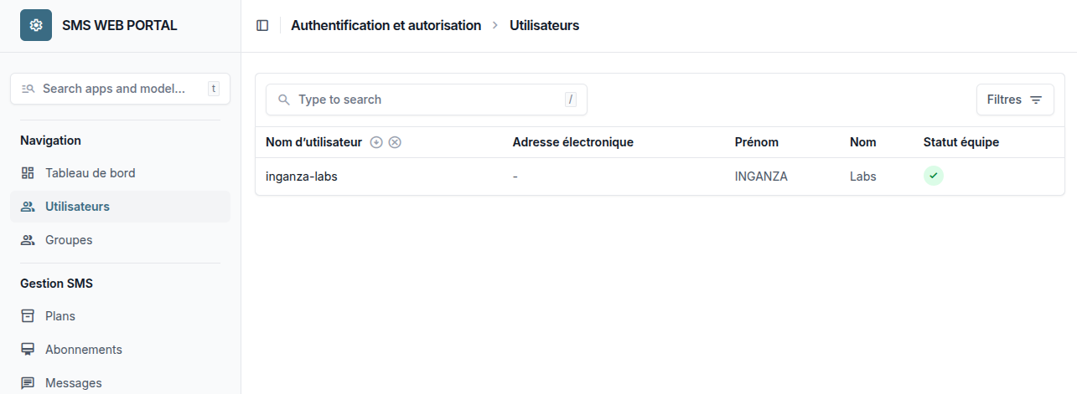Click the plus sort icon beside Nom d'utilisateur

(376, 142)
